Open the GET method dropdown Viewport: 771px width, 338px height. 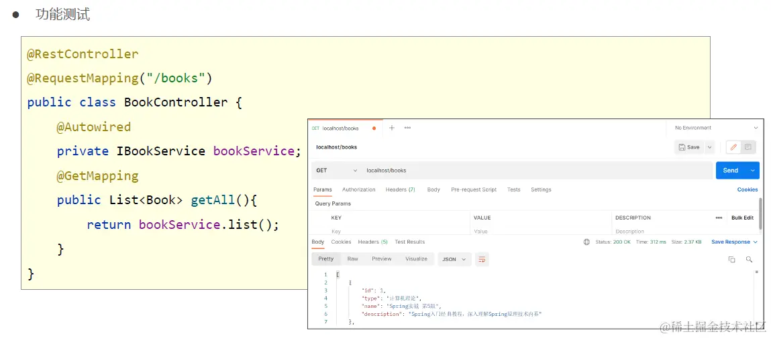(x=336, y=171)
